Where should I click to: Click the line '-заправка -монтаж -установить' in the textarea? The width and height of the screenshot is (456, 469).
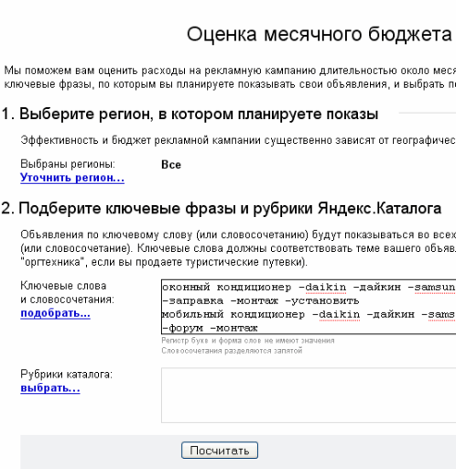click(261, 301)
